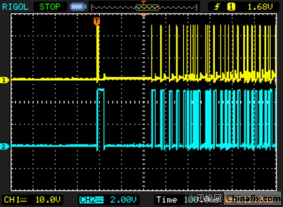
Task: Click the yellow channel 1 trigger source badge
Action: pyautogui.click(x=231, y=7)
